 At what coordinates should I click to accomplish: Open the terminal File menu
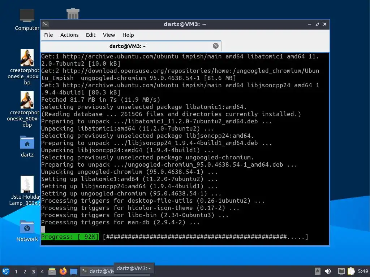(48, 35)
